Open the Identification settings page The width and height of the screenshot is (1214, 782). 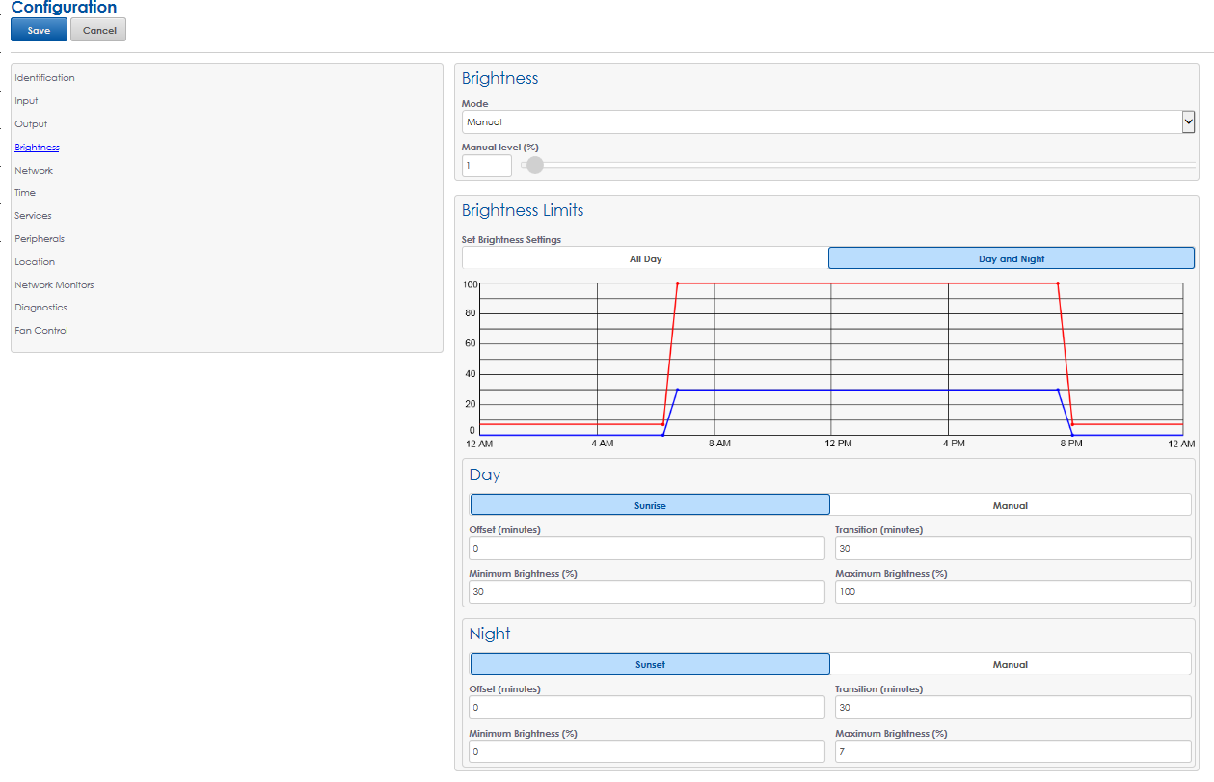[44, 78]
